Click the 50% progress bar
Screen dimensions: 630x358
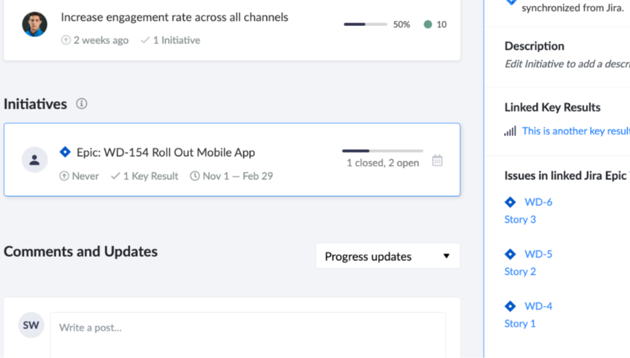tap(365, 25)
